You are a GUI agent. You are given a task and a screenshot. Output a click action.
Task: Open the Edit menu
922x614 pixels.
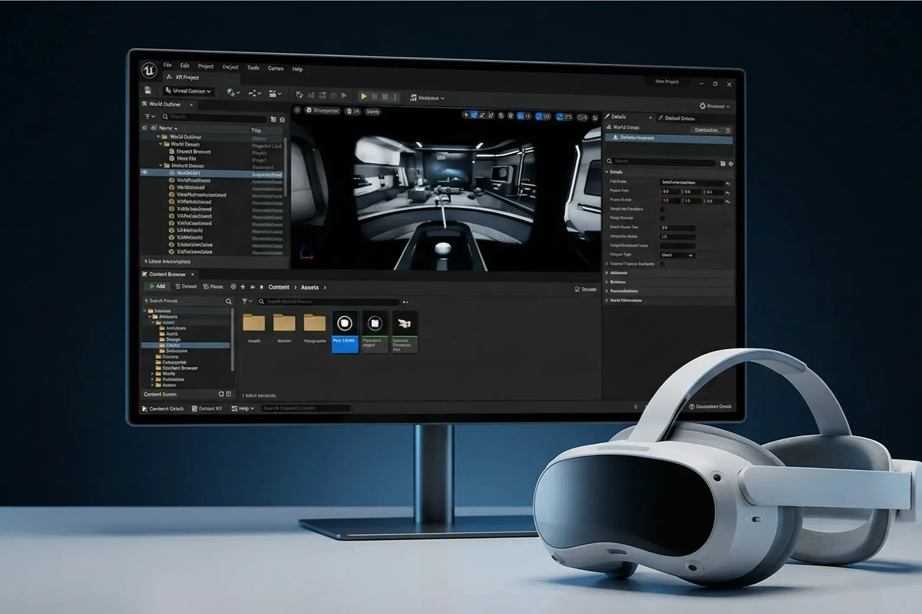pyautogui.click(x=185, y=66)
